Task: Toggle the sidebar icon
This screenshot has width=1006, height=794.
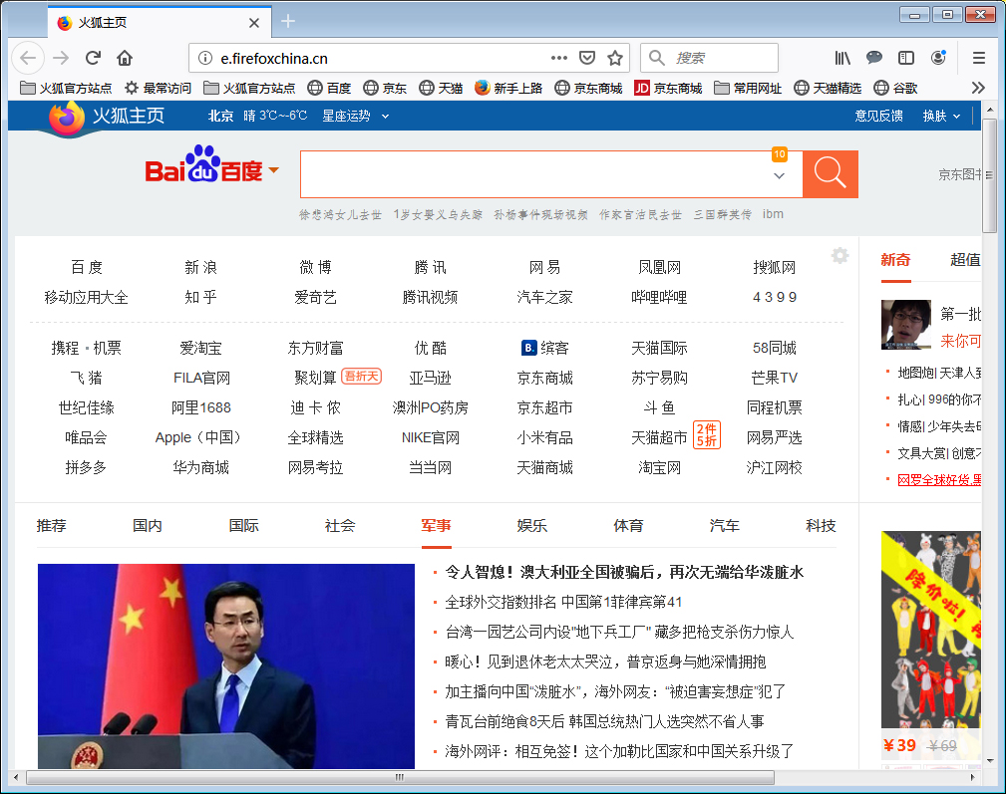Action: click(906, 57)
